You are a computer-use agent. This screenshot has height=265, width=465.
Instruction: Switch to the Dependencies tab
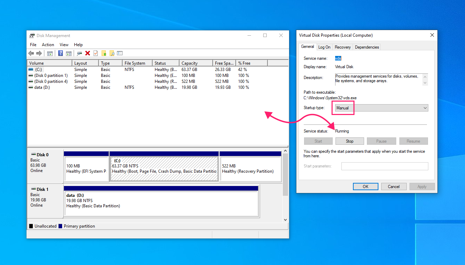(x=367, y=47)
